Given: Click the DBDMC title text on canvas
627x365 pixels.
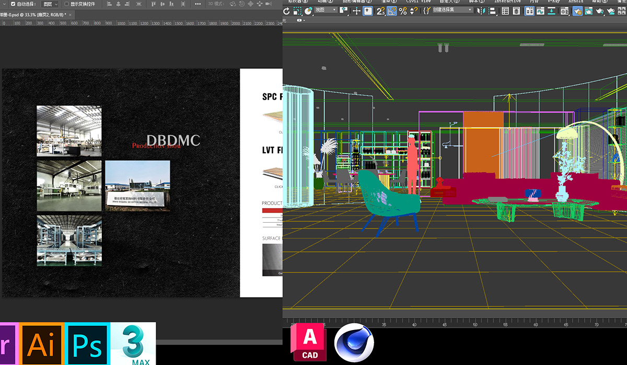Looking at the screenshot, I should click(x=173, y=140).
